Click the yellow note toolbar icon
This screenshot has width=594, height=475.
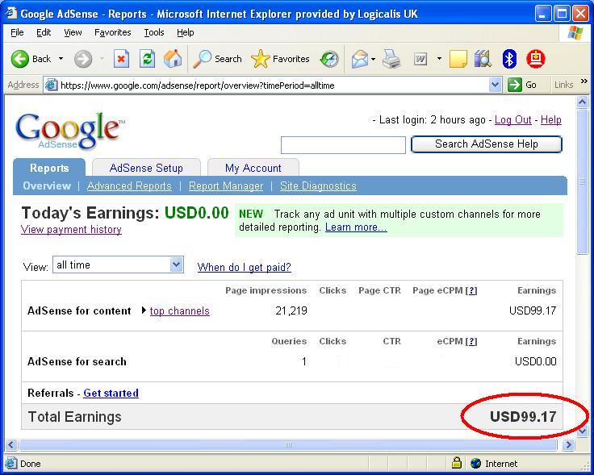click(458, 59)
